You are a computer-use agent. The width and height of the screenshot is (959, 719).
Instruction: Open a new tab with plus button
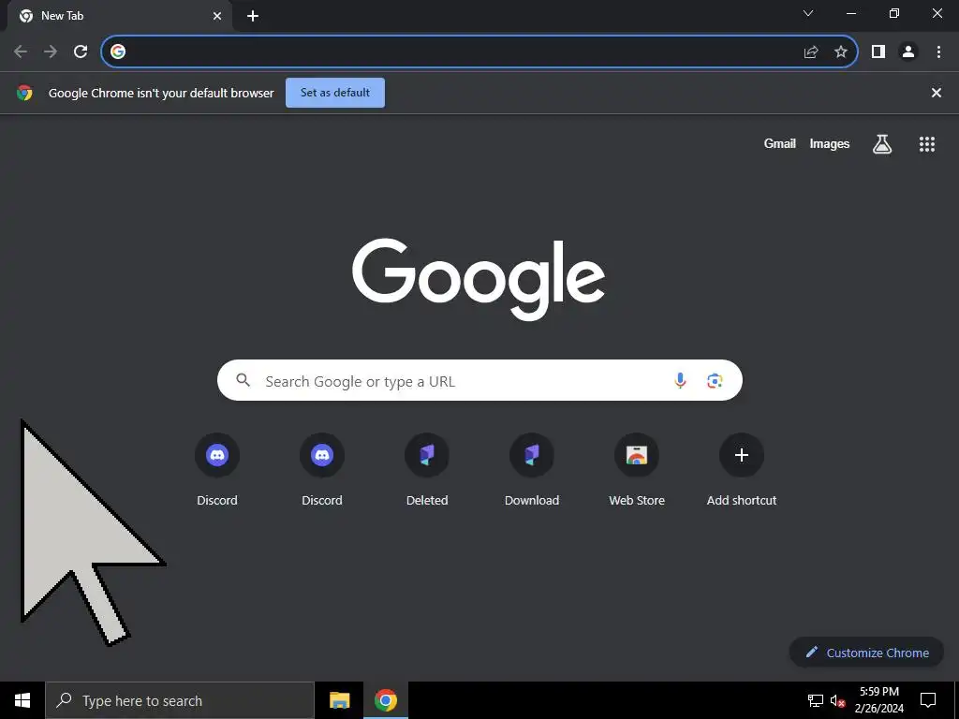pos(253,17)
